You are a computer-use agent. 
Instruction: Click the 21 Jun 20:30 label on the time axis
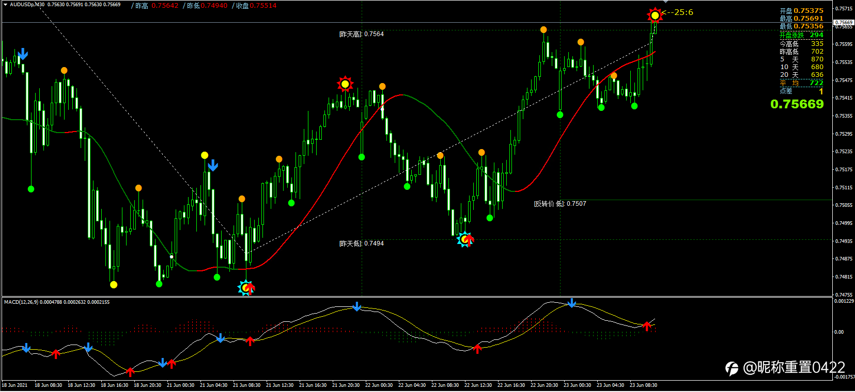tap(346, 385)
